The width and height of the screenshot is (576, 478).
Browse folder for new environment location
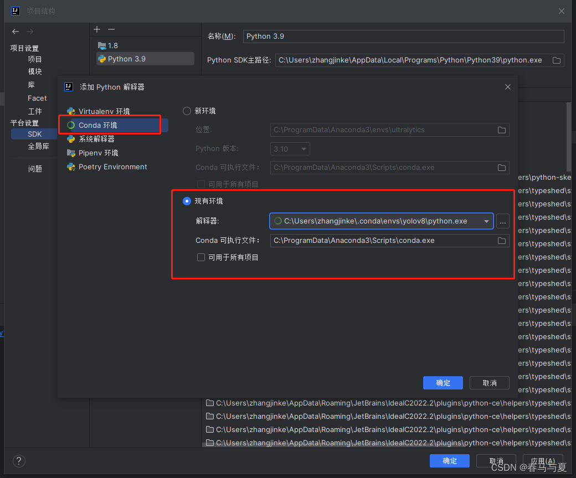[x=501, y=130]
